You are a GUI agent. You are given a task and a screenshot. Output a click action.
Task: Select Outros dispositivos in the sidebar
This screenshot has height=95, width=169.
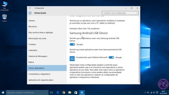(x=47, y=68)
